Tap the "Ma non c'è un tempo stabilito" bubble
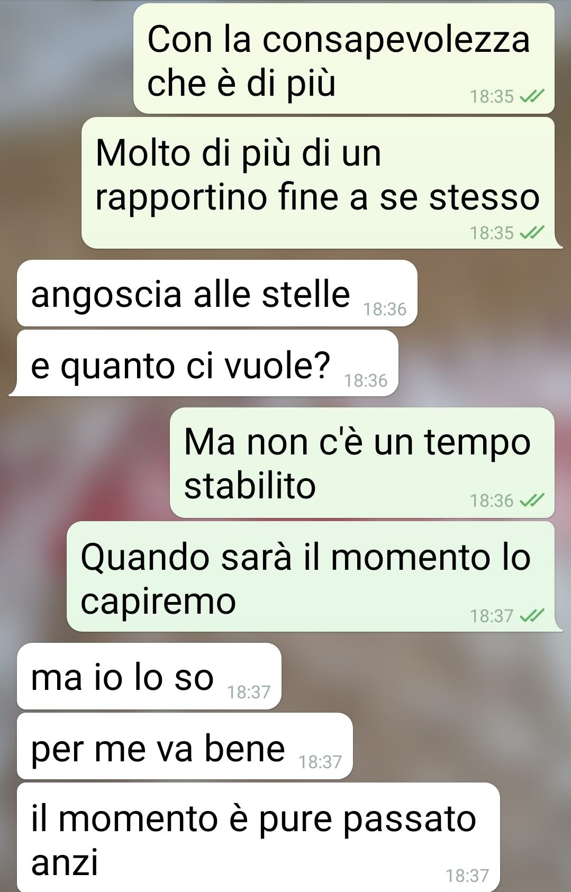 362,462
